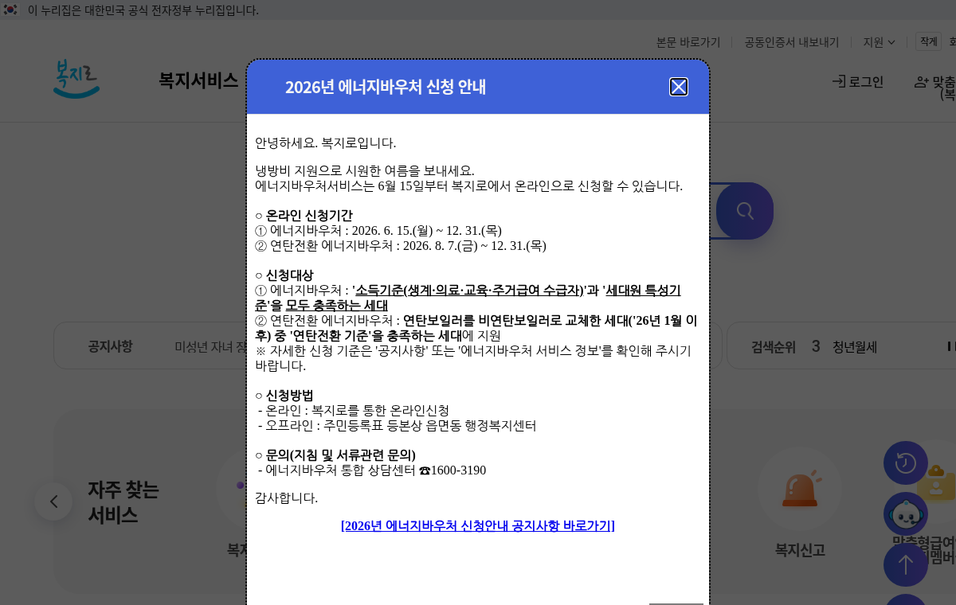Click the 맞춤 user-plus icon
The image size is (956, 605).
922,81
